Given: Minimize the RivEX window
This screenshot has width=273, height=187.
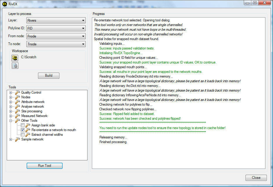Looking at the screenshot, I should [248, 3].
